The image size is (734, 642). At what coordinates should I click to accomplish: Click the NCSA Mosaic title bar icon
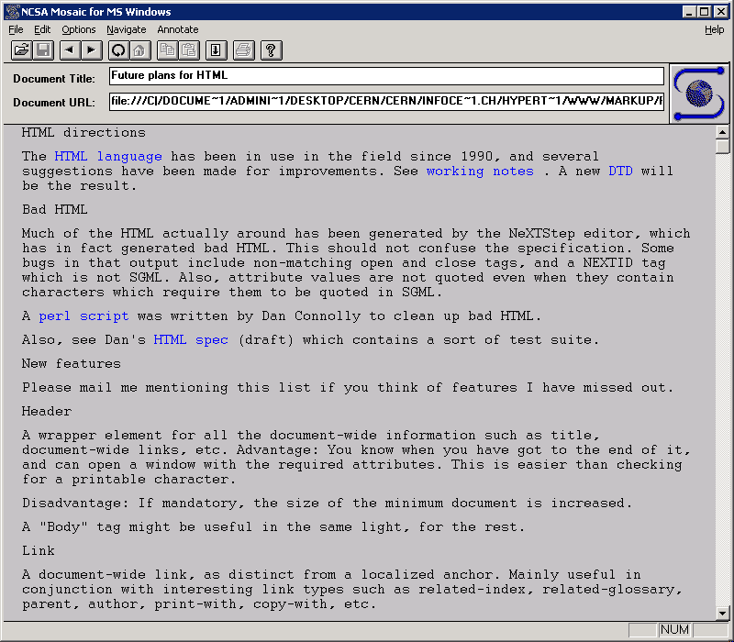pos(12,11)
